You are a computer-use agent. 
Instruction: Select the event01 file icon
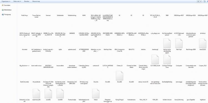tap(48, 94)
